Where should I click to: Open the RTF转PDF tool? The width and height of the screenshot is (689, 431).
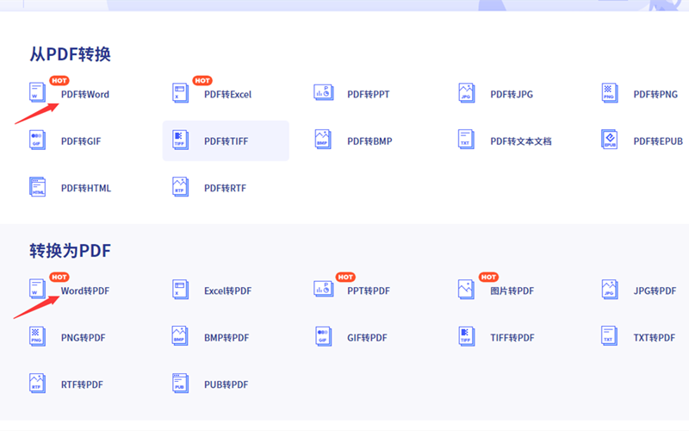pyautogui.click(x=82, y=384)
